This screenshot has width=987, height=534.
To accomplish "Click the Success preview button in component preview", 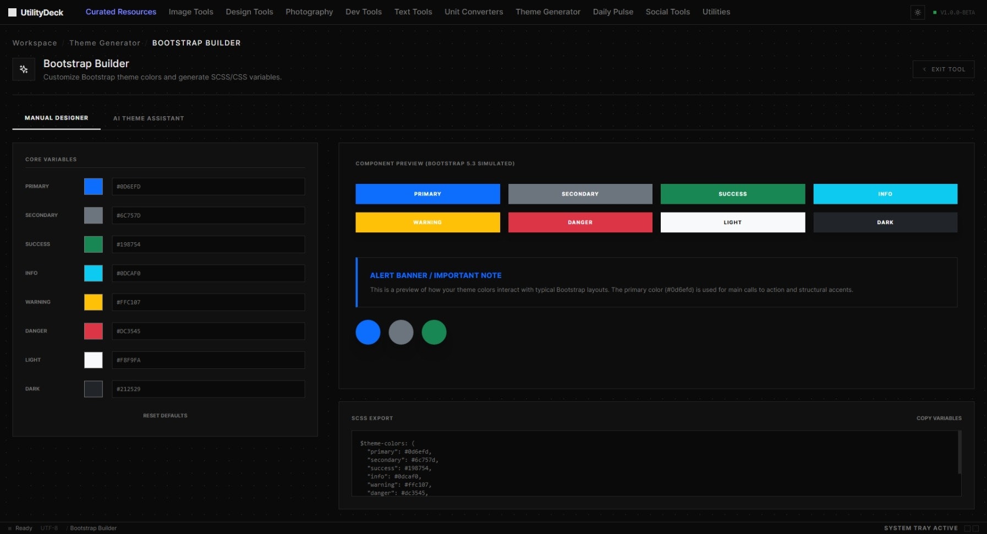I will tap(732, 194).
